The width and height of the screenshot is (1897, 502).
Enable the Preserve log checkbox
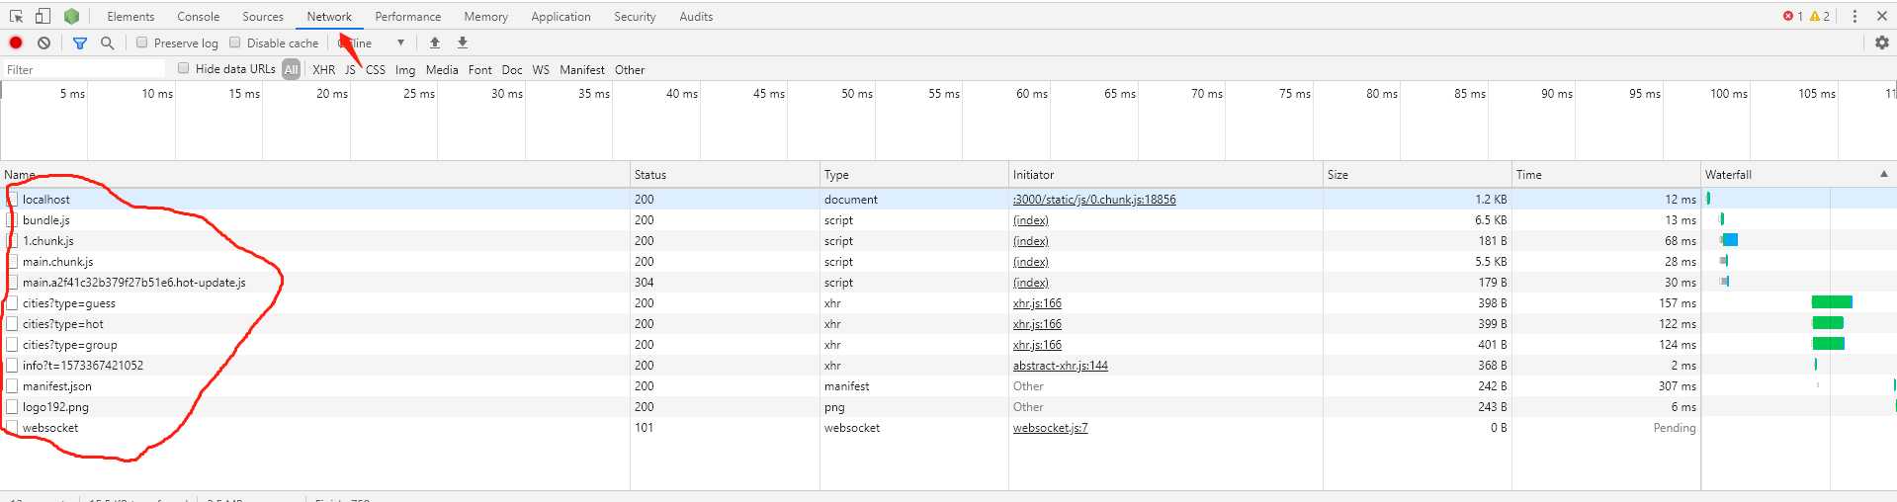(x=142, y=42)
